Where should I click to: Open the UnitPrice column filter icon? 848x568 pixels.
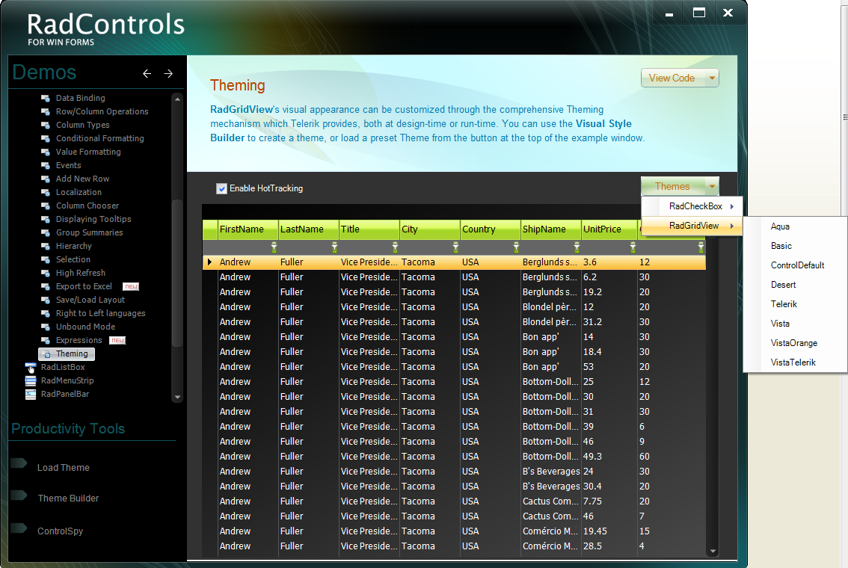[633, 247]
